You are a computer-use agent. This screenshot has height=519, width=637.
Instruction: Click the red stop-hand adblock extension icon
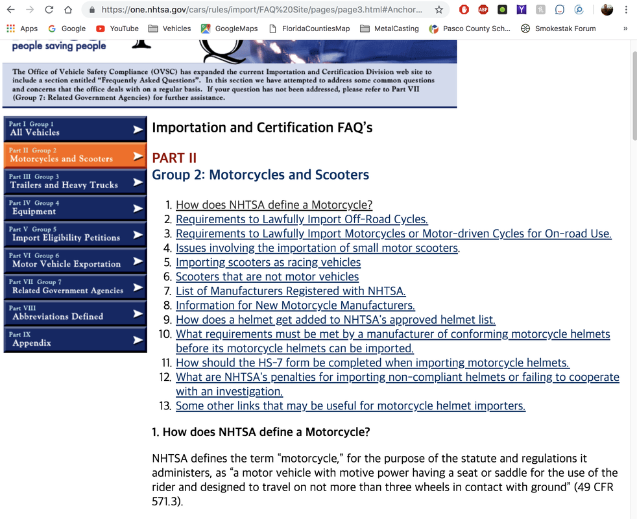coord(464,9)
